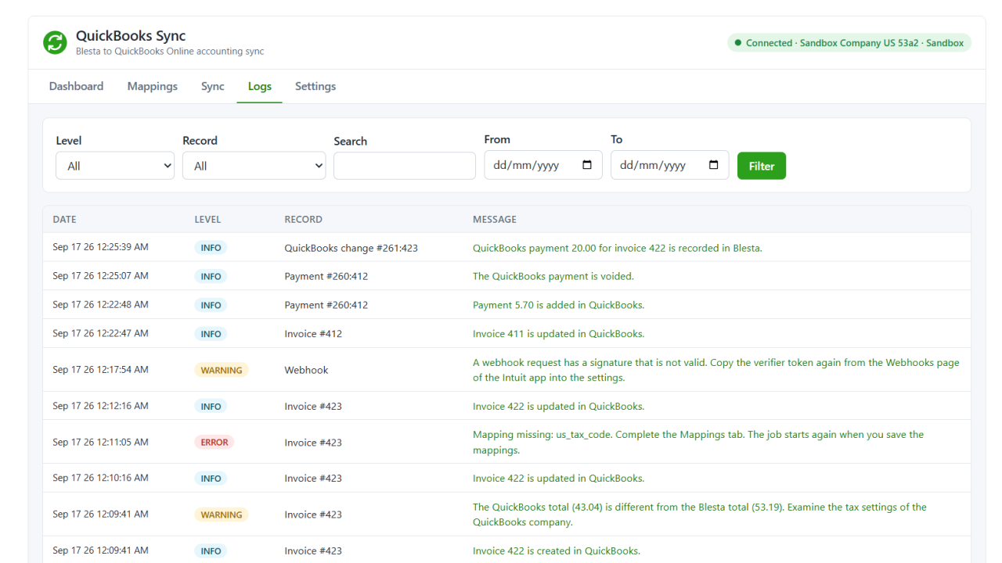
Task: Click the Blesta to QuickBooks Online subtitle
Action: 170,52
